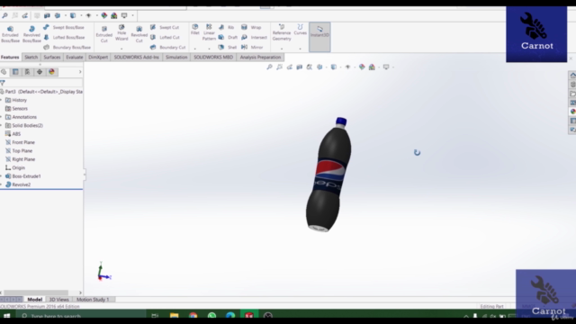Click the feature tree horizontal scrollbar
Viewport: 576px width, 324px height.
pyautogui.click(x=36, y=292)
